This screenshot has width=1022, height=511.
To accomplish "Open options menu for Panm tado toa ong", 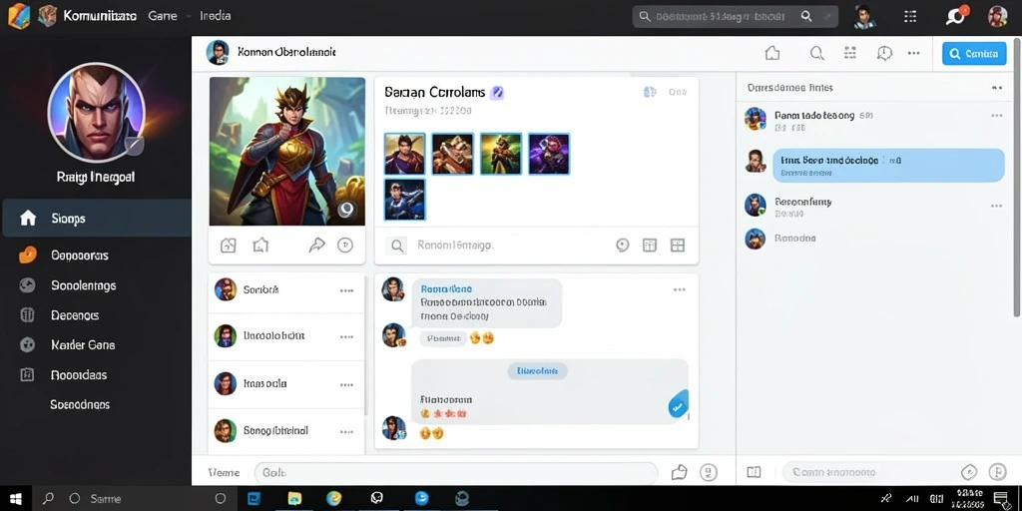I will point(997,116).
